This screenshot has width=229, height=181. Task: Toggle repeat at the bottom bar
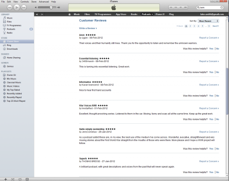pos(20,179)
